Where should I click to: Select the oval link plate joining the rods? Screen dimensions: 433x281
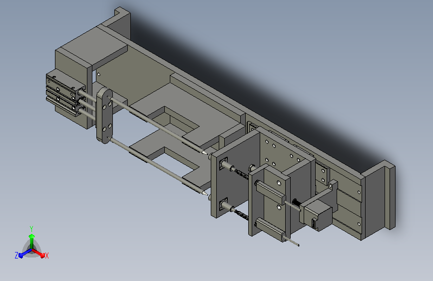104,115
